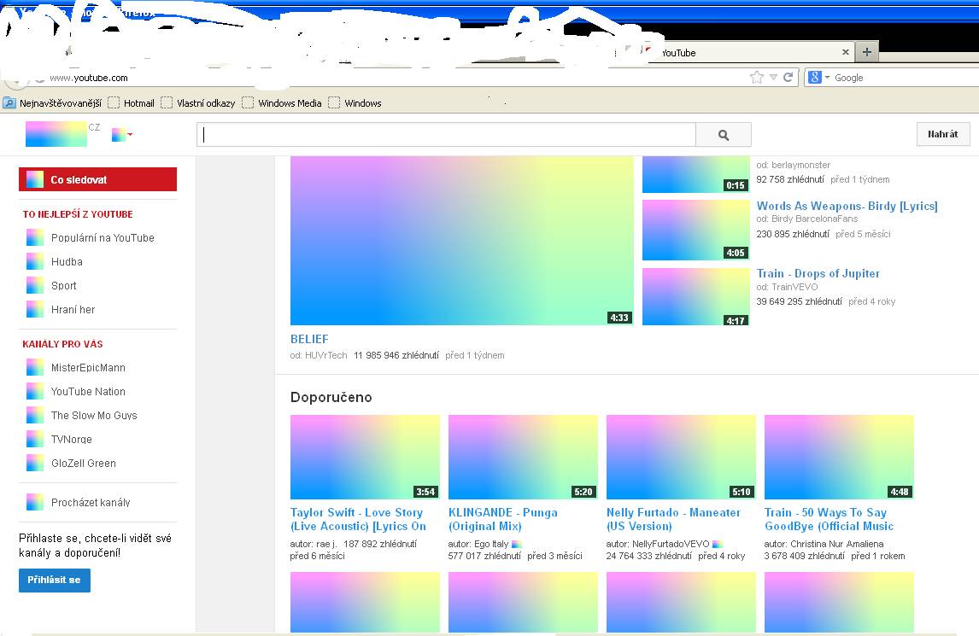Open Procházet kanály link
The width and height of the screenshot is (979, 636).
pyautogui.click(x=91, y=503)
